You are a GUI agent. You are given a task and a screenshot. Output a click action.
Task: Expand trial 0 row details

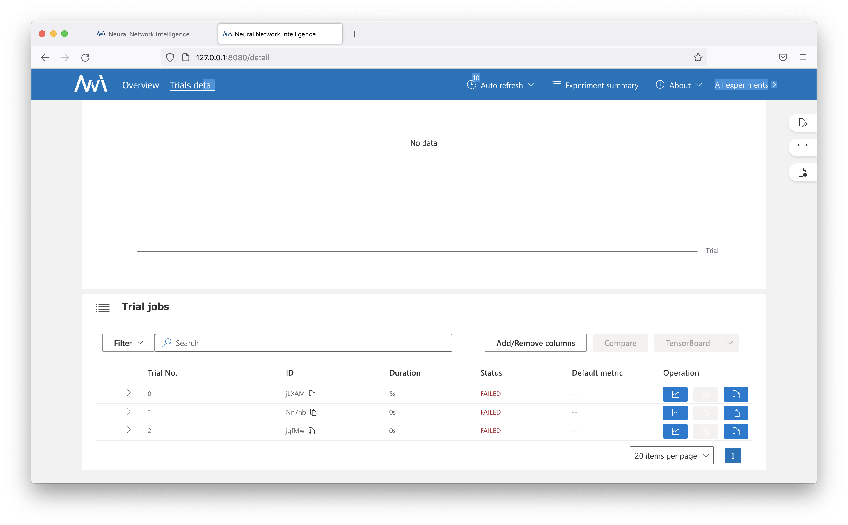coord(129,393)
